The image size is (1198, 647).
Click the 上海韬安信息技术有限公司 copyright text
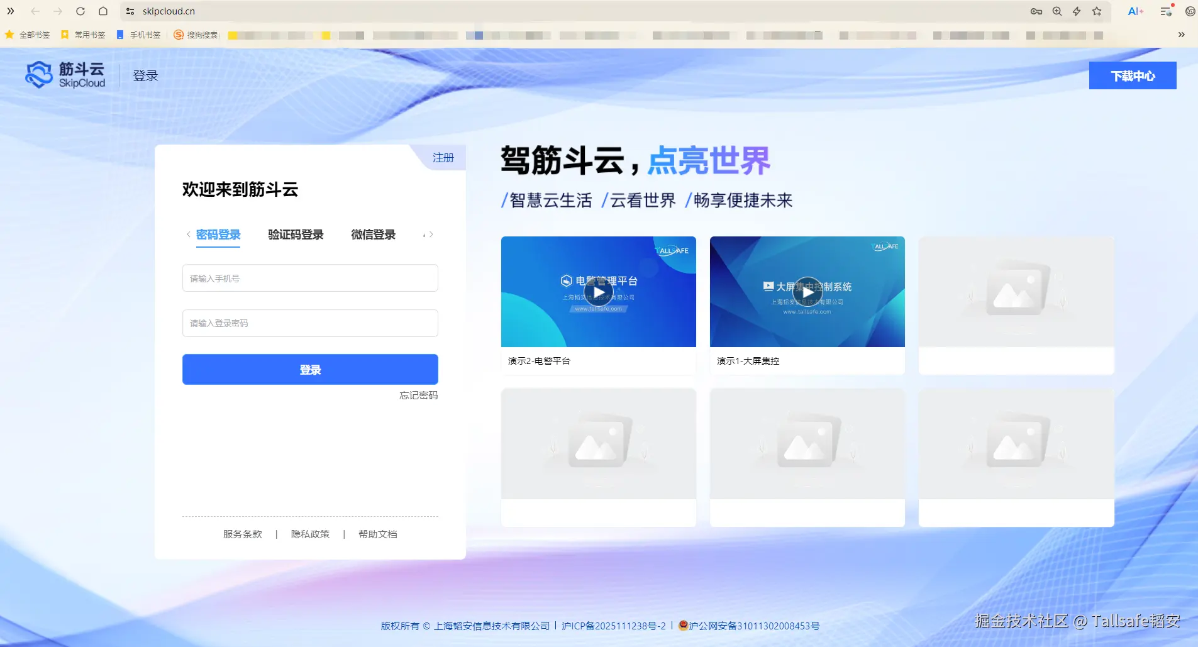point(492,626)
